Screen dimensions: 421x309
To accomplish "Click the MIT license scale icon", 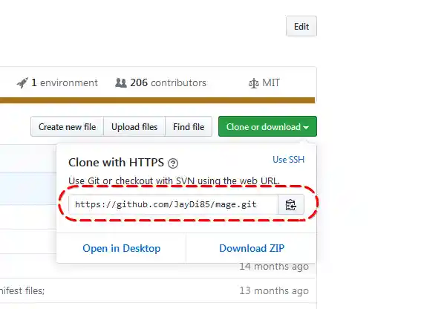I will pos(254,83).
